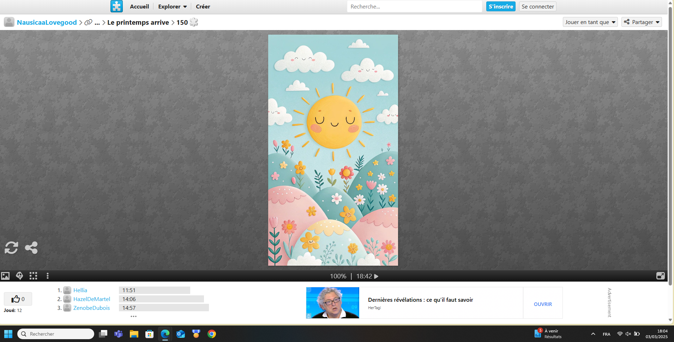Click the OUVRIR ad button
Screen dimensions: 674x342
click(x=543, y=304)
